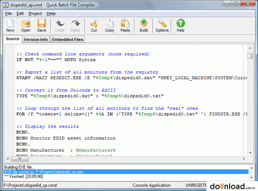Open a file with the Open icon

[26, 23]
